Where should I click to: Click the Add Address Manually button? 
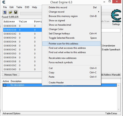pos(111,75)
